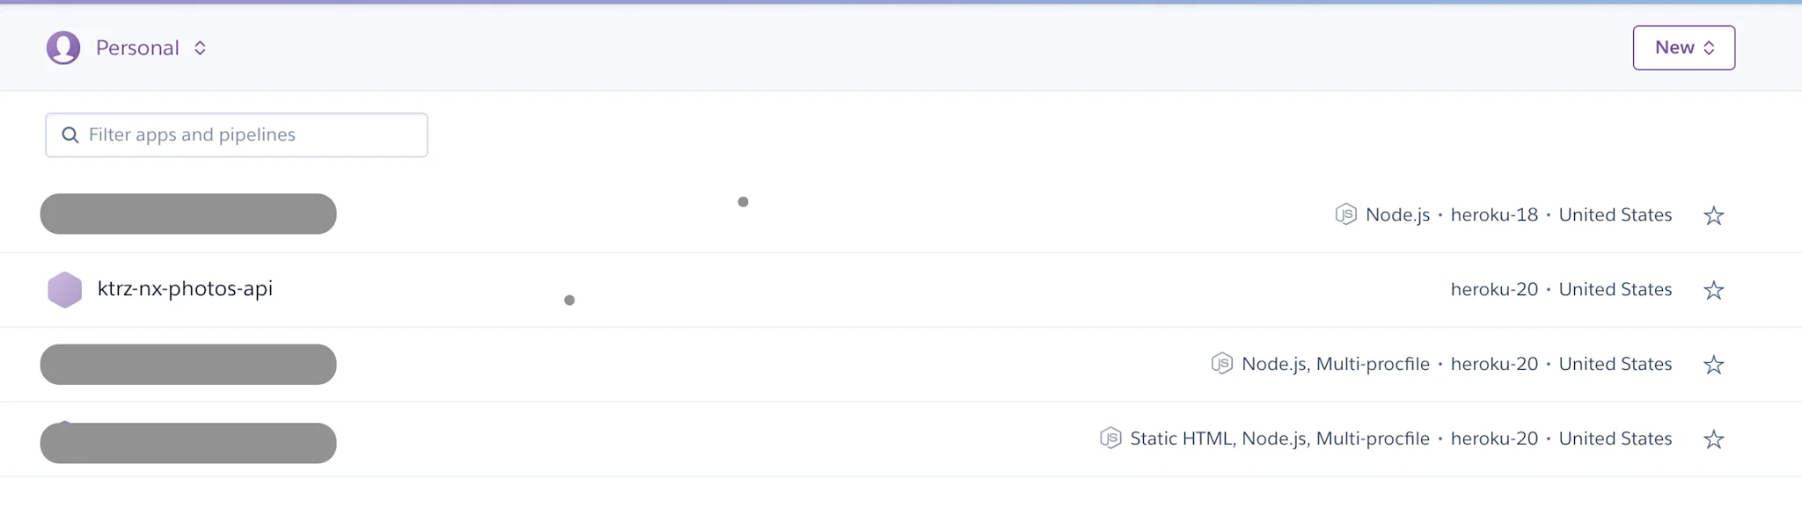The image size is (1802, 508).
Task: Click the Node.js buildpack icon on heroku-18 row
Action: click(x=1345, y=214)
